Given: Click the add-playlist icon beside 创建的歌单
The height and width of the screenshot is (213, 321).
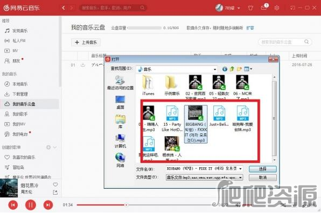Looking at the screenshot, I should tap(48, 147).
